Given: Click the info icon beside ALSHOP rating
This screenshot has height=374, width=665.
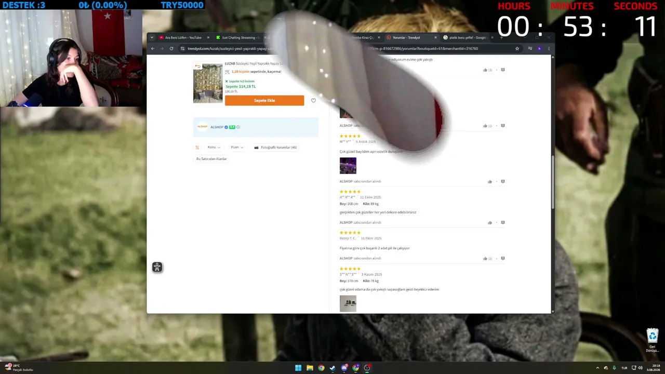Looking at the screenshot, I should [238, 127].
